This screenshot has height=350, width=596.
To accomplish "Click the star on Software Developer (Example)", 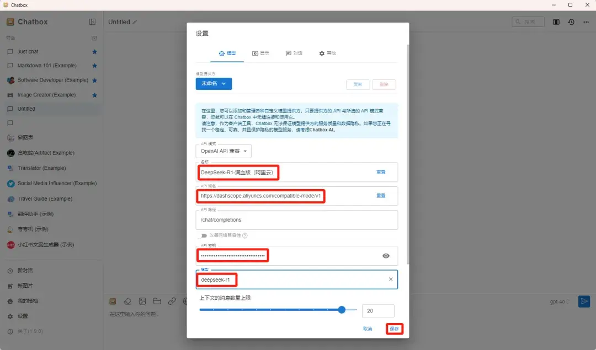I will [x=95, y=80].
